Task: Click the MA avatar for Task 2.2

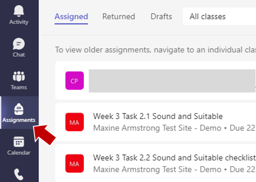Action: pos(74,163)
